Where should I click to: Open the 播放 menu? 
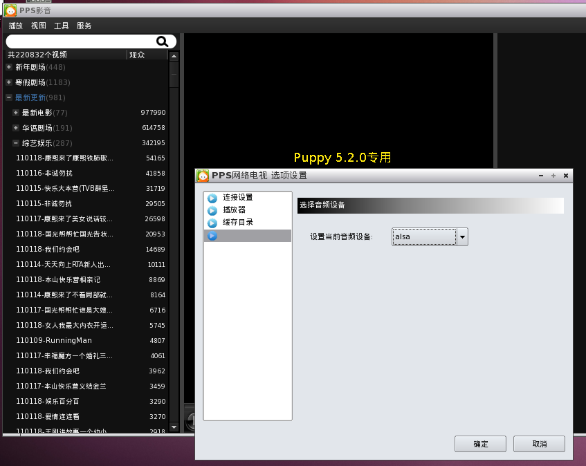(16, 26)
